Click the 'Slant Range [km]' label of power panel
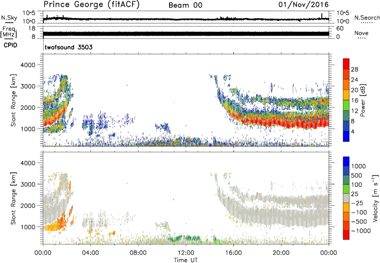 click(13, 100)
